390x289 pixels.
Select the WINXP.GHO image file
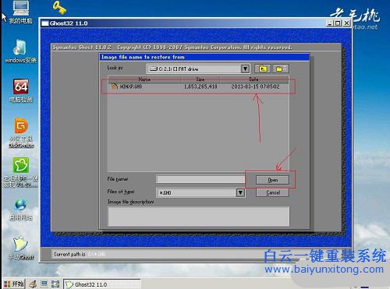coord(198,86)
